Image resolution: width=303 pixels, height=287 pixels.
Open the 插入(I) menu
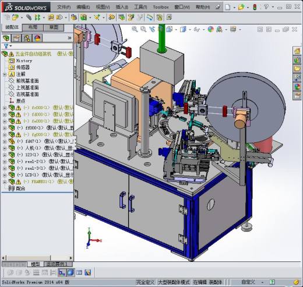122,7
